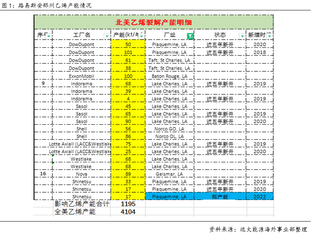The width and height of the screenshot is (311, 235).
Task: Open the 序号 column filter dropdown
Action: [48, 36]
